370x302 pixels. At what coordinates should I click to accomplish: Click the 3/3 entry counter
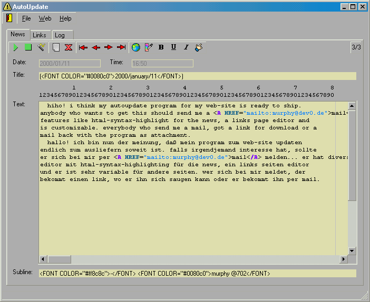[356, 47]
